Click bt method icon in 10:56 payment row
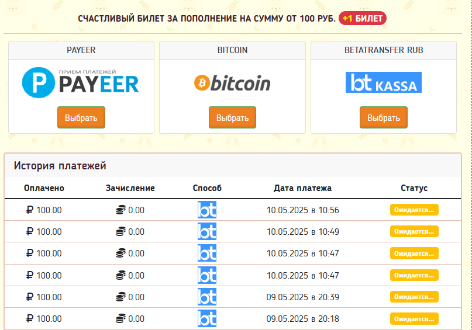Screen dimensions: 472x330 [207, 210]
